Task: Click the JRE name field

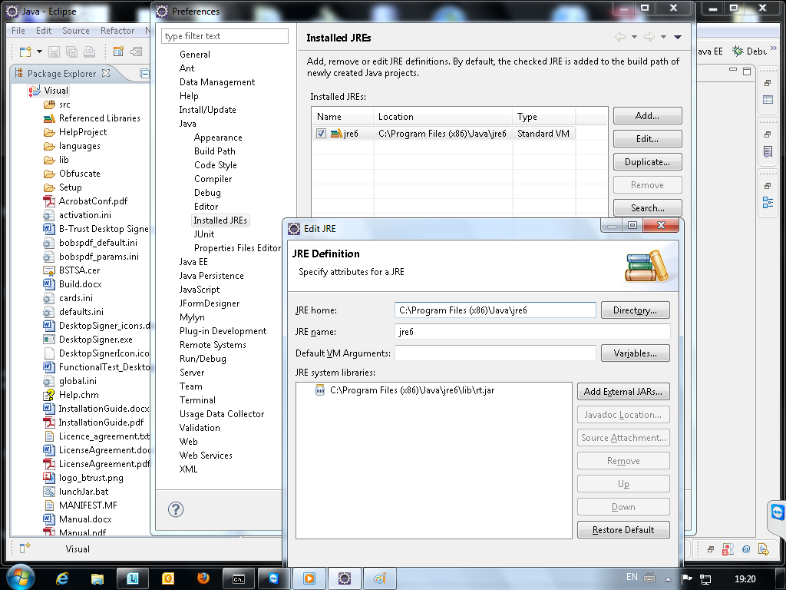Action: (x=533, y=332)
